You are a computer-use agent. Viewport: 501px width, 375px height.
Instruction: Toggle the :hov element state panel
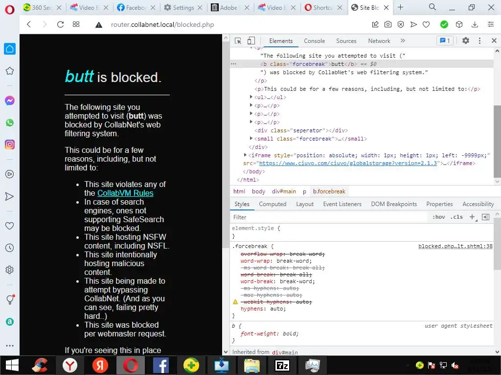coord(439,217)
